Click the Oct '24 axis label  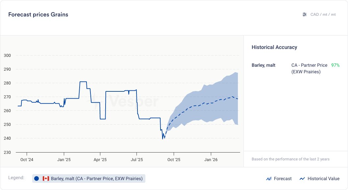tap(27, 160)
